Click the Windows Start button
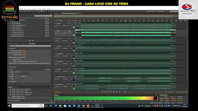Image resolution: width=198 pixels, height=111 pixels. pyautogui.click(x=9, y=106)
